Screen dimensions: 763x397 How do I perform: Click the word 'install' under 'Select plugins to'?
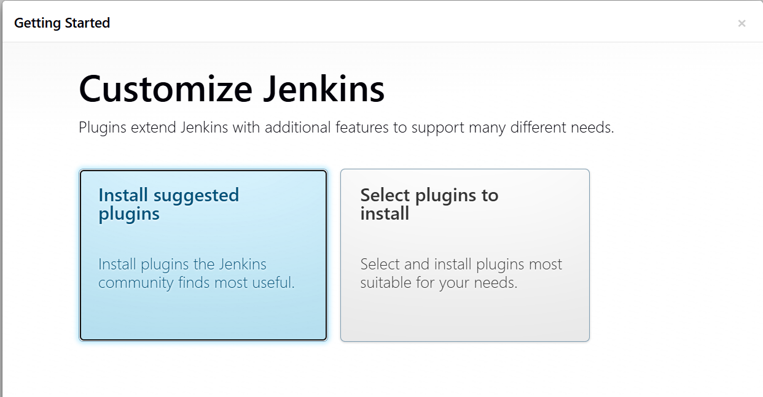tap(385, 214)
